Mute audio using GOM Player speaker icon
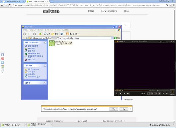176x128 pixels. [x=158, y=90]
